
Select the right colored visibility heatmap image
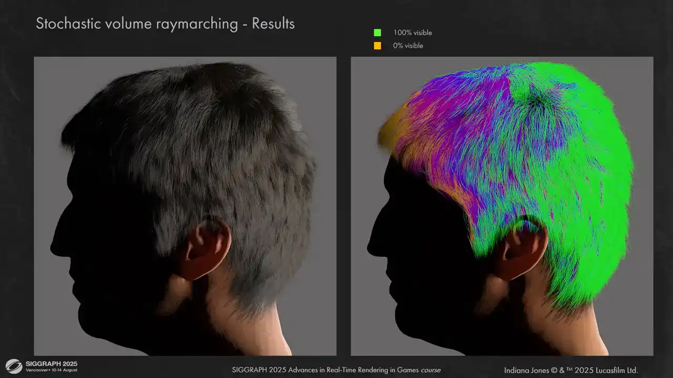(x=502, y=206)
